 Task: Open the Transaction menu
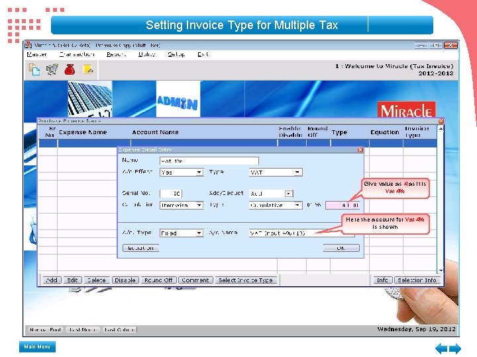[x=77, y=54]
